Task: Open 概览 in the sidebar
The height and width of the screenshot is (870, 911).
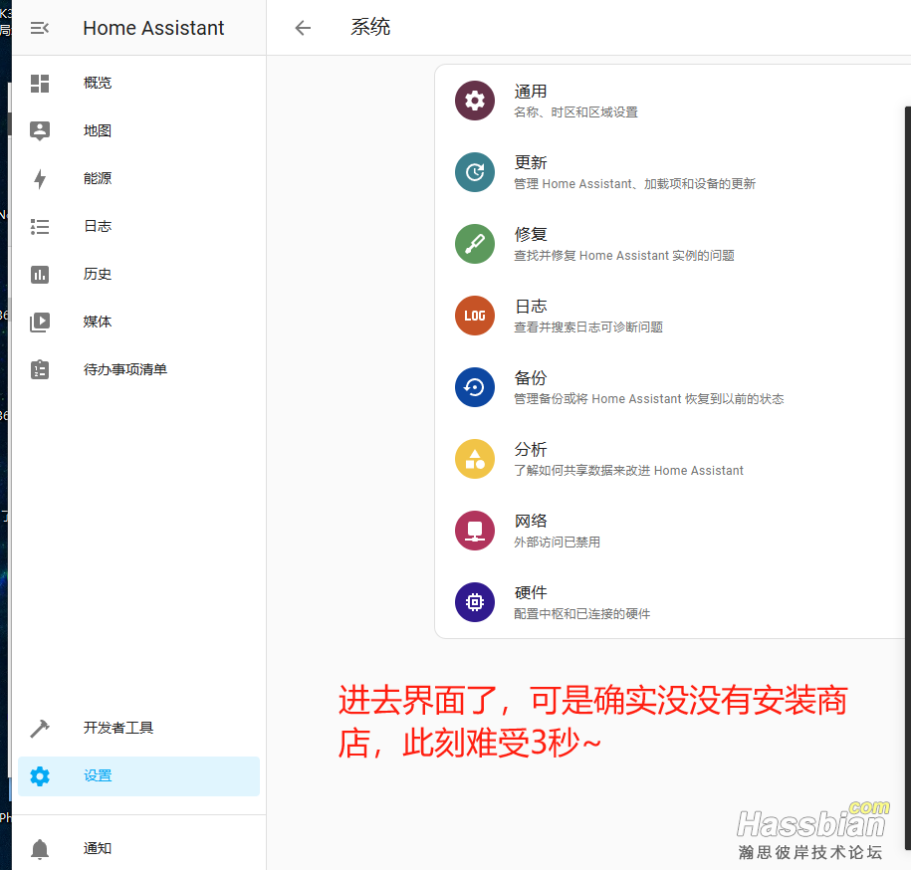Action: tap(138, 83)
